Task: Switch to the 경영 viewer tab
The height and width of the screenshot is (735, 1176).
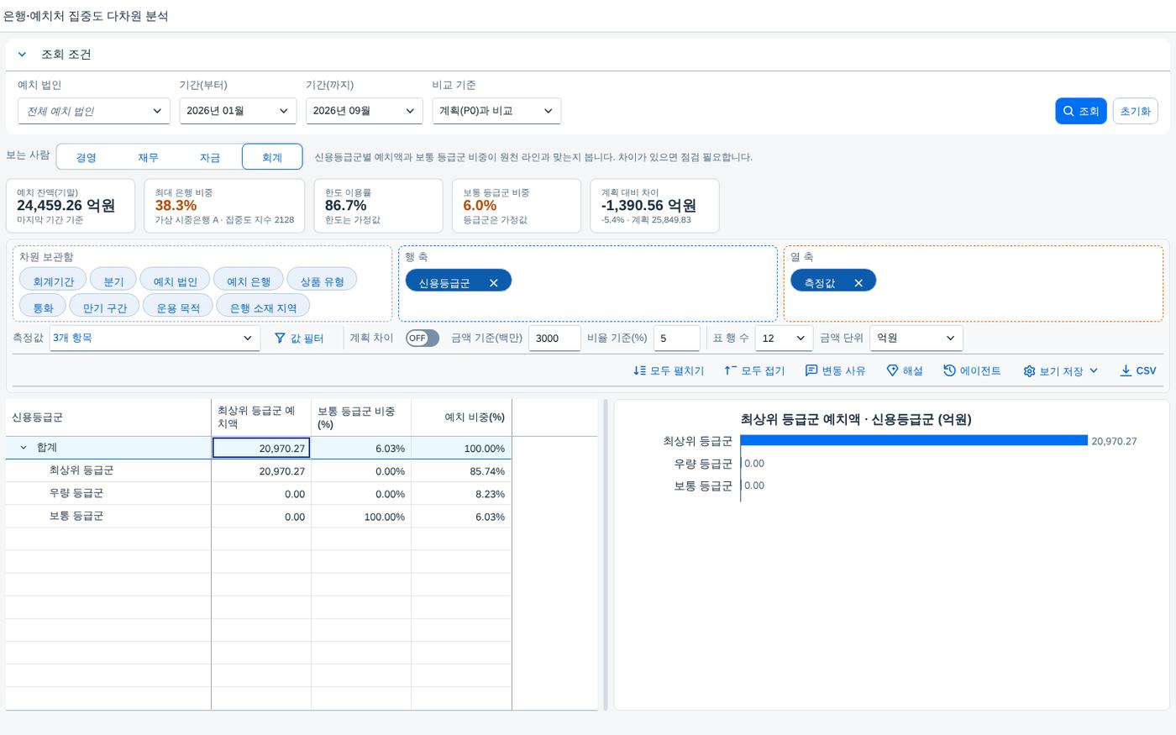Action: pyautogui.click(x=87, y=157)
